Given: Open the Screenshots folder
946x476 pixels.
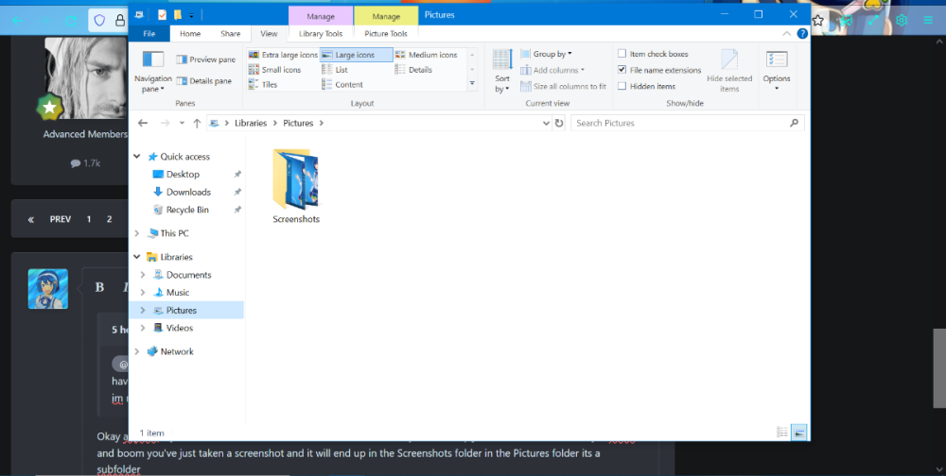Looking at the screenshot, I should point(296,186).
